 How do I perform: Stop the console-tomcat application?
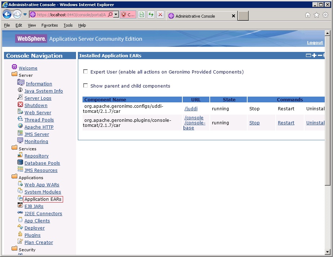254,123
